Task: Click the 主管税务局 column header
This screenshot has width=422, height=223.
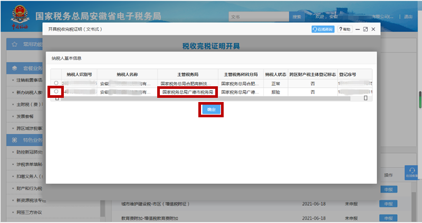Action: tap(188, 74)
